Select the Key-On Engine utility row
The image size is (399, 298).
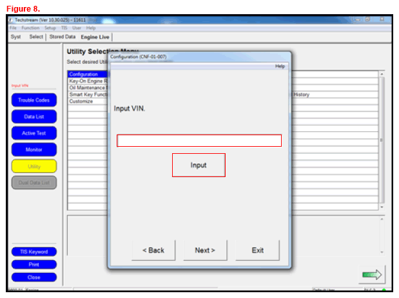pyautogui.click(x=88, y=81)
